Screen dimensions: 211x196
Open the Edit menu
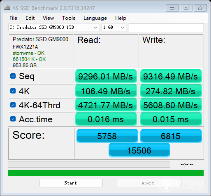(x=30, y=18)
